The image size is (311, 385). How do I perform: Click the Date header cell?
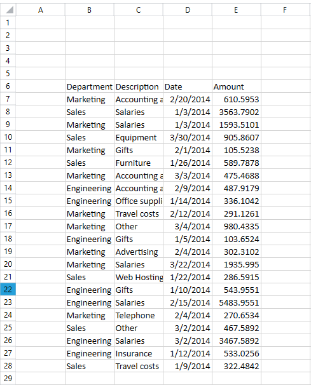[188, 86]
